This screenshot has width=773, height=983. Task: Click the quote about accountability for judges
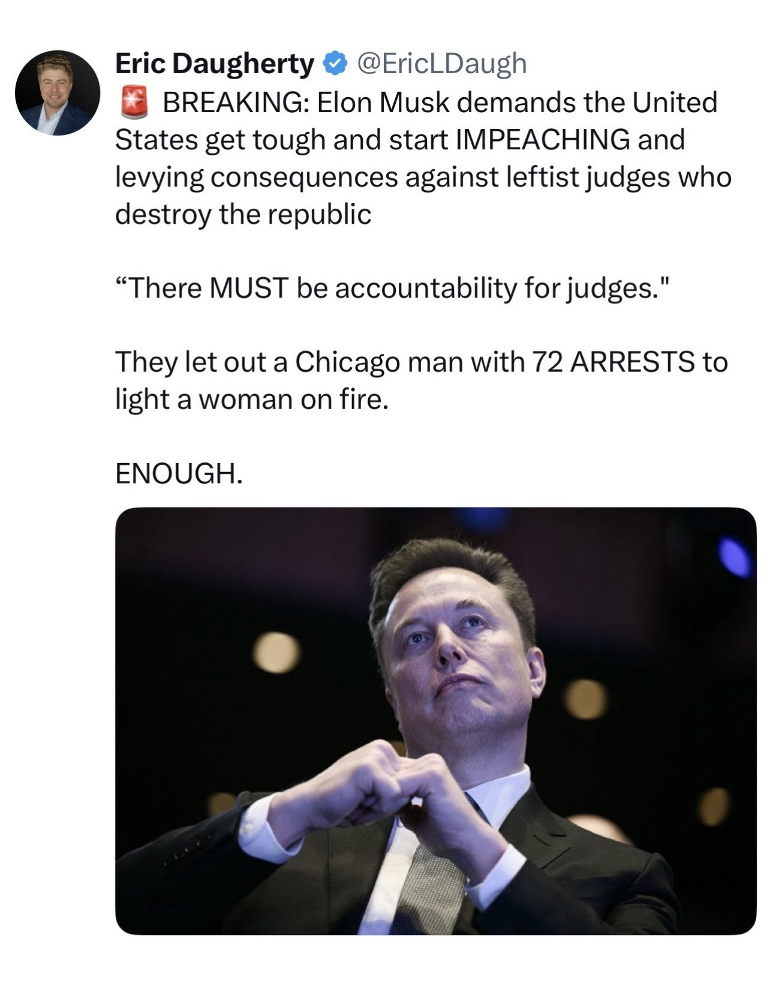tap(390, 288)
